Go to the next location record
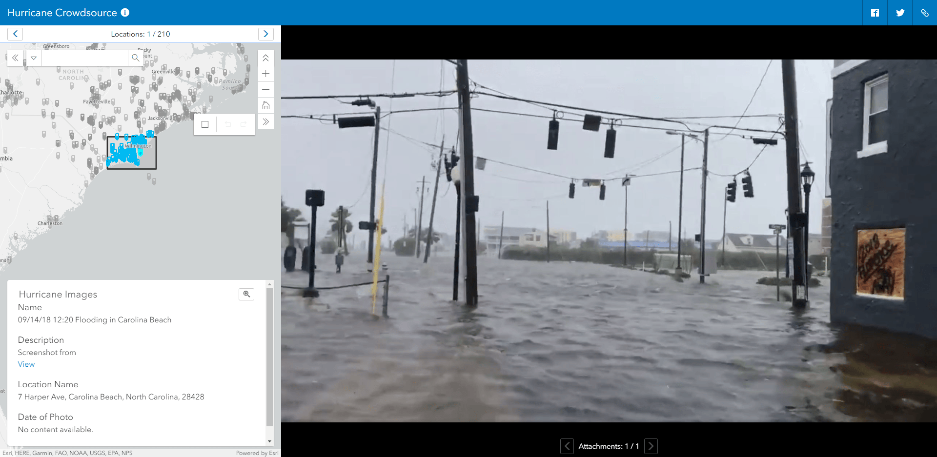The width and height of the screenshot is (937, 457). 266,34
